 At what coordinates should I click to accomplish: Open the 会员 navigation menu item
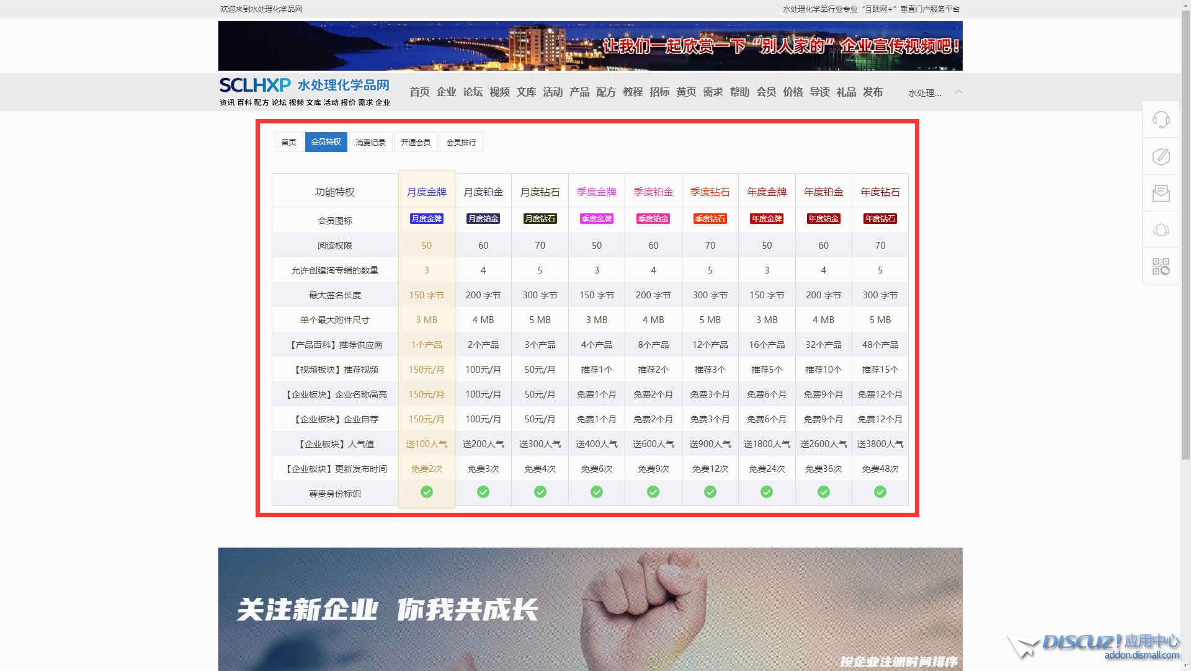point(766,92)
